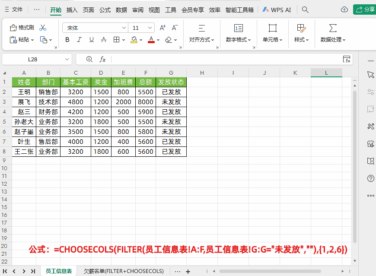Select cell containing 技术部
Image resolution: width=376 pixels, height=276 pixels.
pyautogui.click(x=48, y=102)
